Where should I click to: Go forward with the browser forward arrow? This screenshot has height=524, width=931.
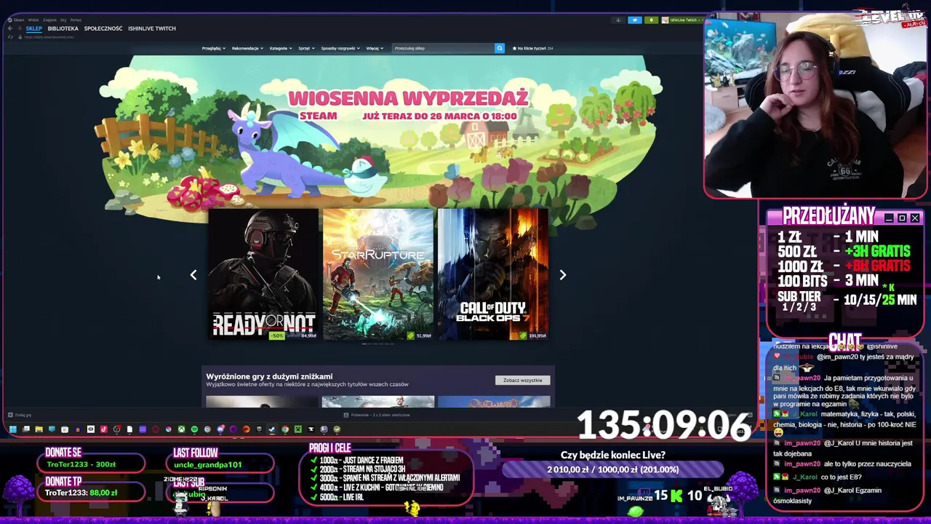(x=20, y=28)
